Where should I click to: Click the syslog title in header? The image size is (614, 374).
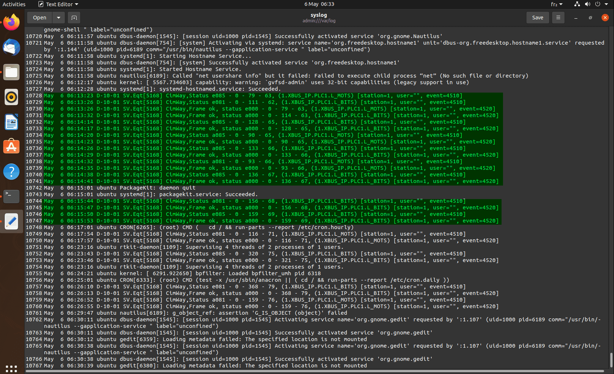click(319, 15)
